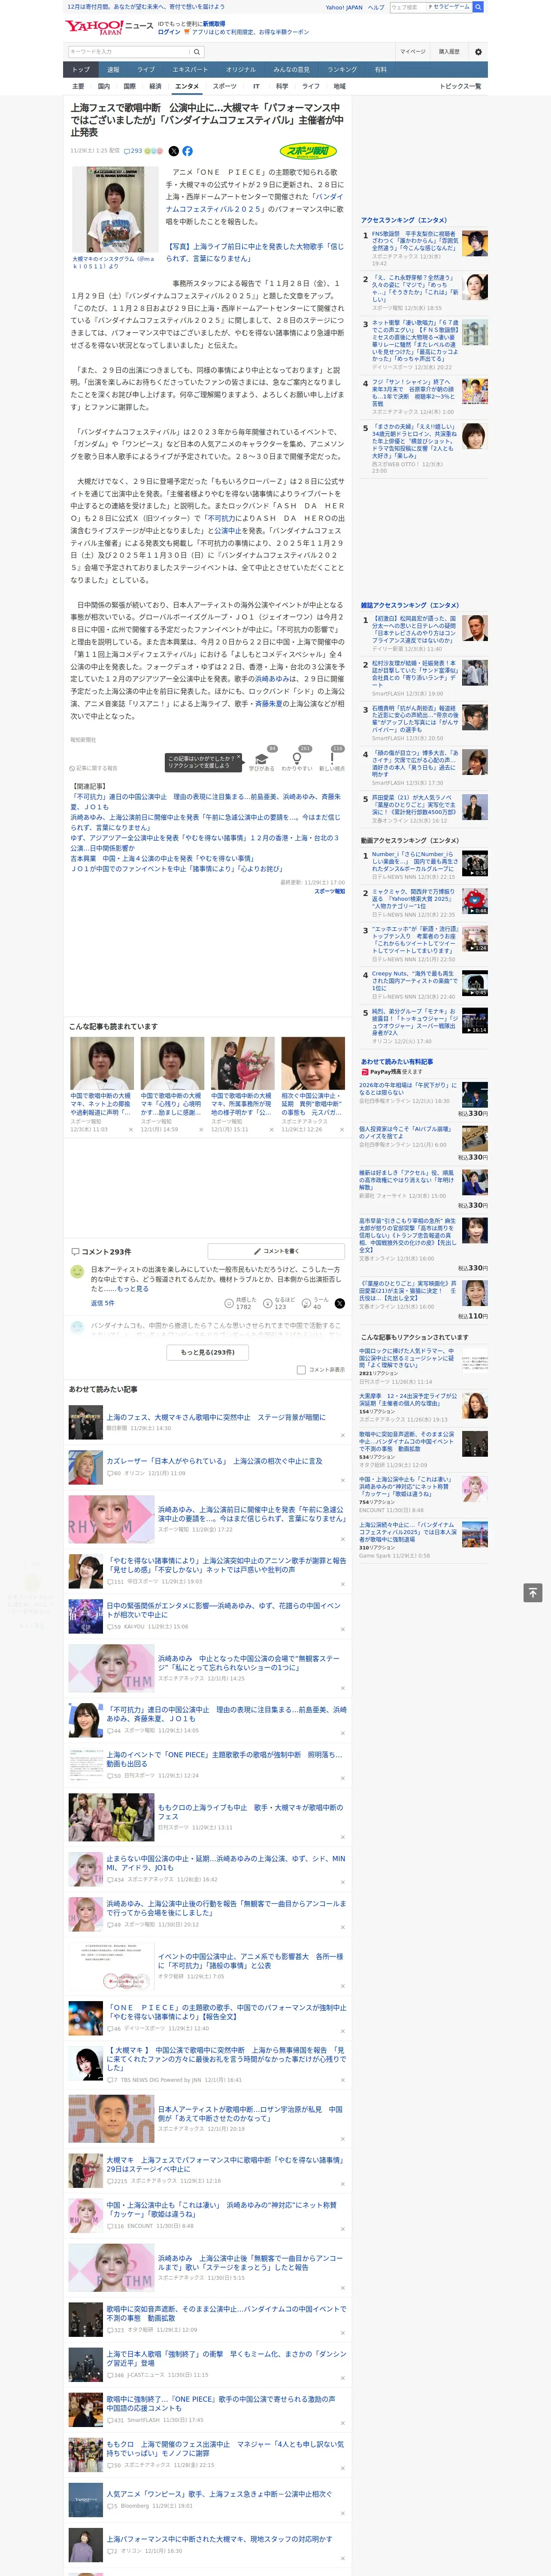551x2576 pixels.
Task: Click スポーツ報知 link under last-updated time
Action: tap(330, 891)
